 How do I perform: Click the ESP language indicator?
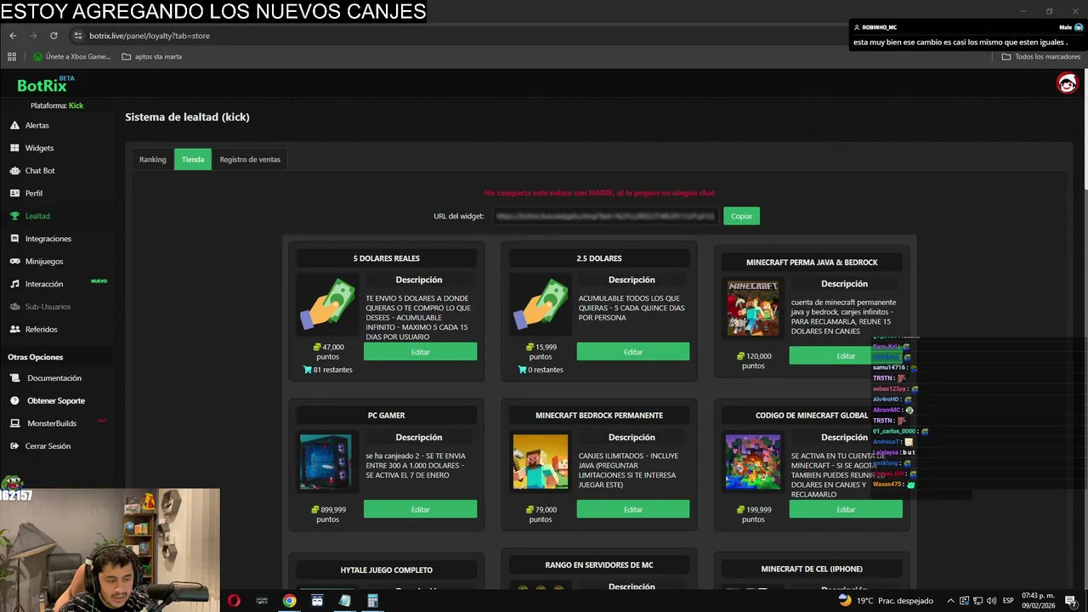(x=1008, y=601)
